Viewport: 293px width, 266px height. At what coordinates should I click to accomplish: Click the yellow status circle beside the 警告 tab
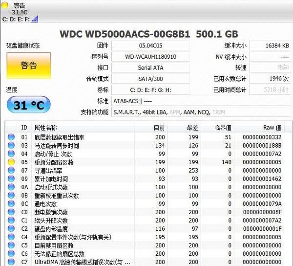pos(5,5)
